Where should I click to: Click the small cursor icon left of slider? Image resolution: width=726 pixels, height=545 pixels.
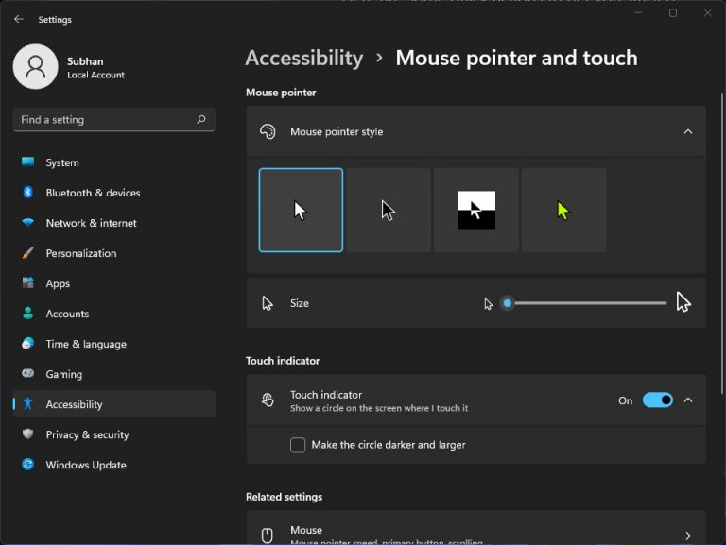488,304
